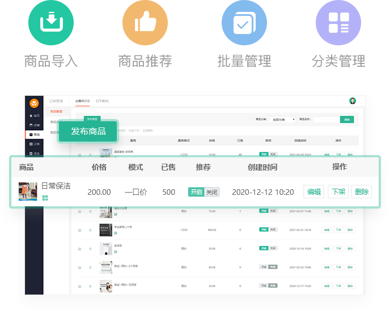Click the purple 分类管理 grid icon
Viewport: 390px width, 311px height.
(x=338, y=23)
